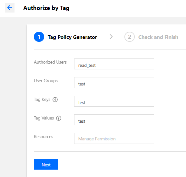Screen dimensions: 186x177
Task: Focus the Tag Values field
Action: 114,120
